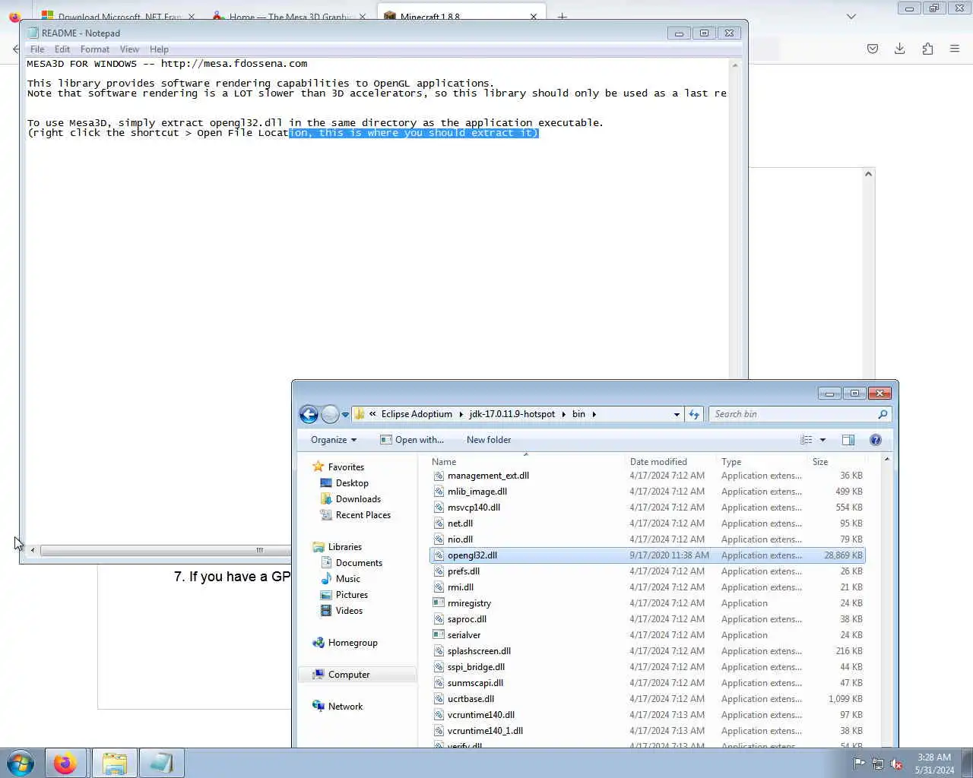Image resolution: width=973 pixels, height=778 pixels.
Task: Select Homegroup in navigation pane
Action: coord(353,643)
